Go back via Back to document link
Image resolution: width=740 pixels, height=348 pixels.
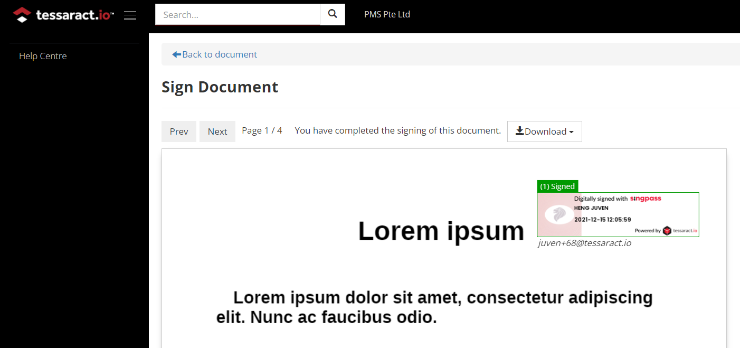(x=215, y=54)
